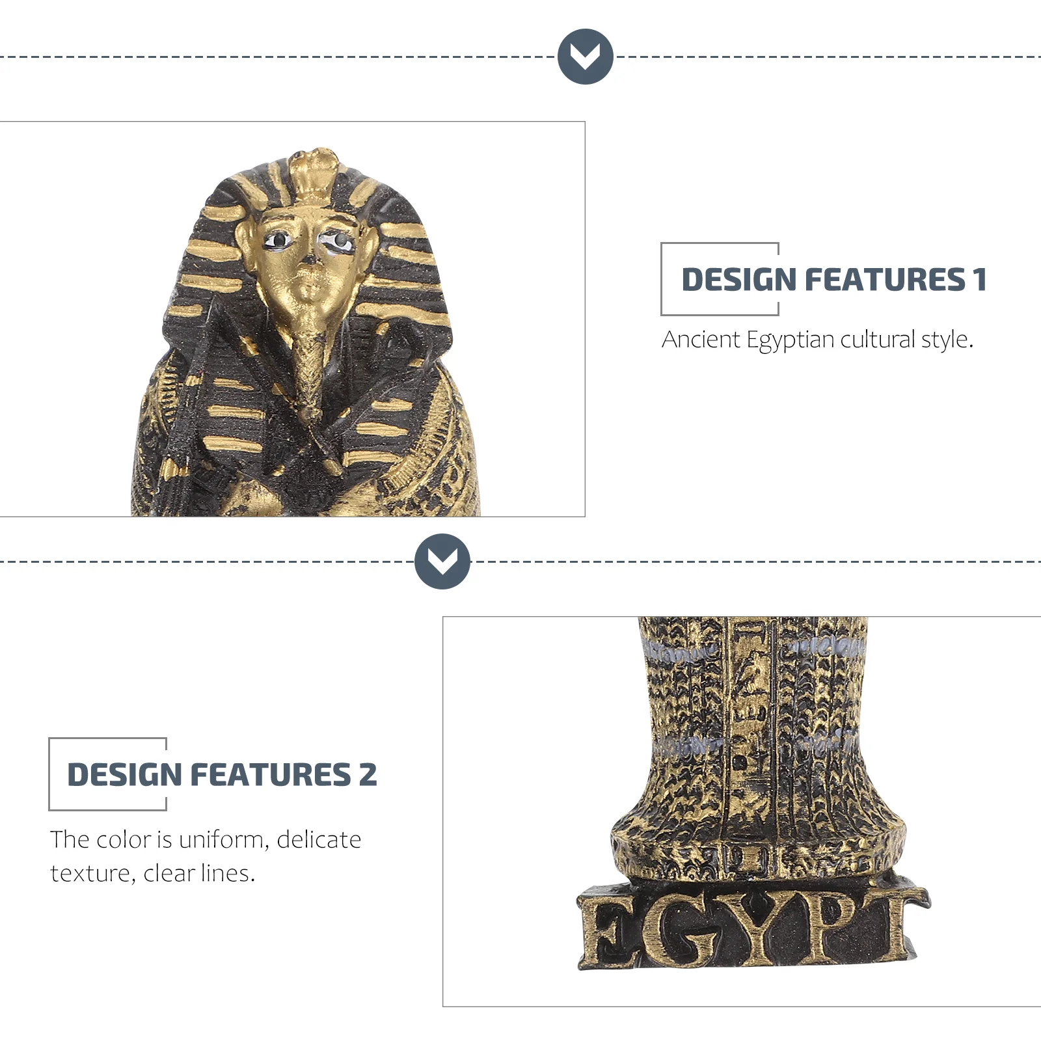The height and width of the screenshot is (1041, 1041).
Task: Open the pharaoh bust close-up image
Action: (292, 319)
